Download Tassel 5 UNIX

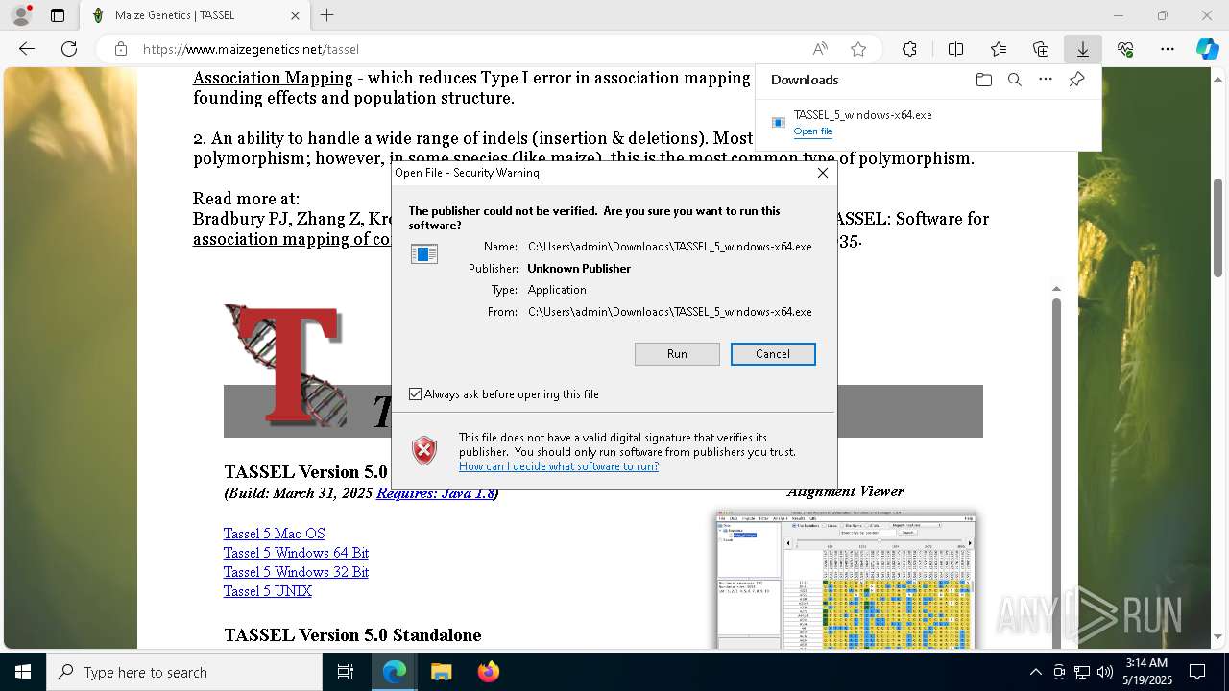pyautogui.click(x=268, y=591)
